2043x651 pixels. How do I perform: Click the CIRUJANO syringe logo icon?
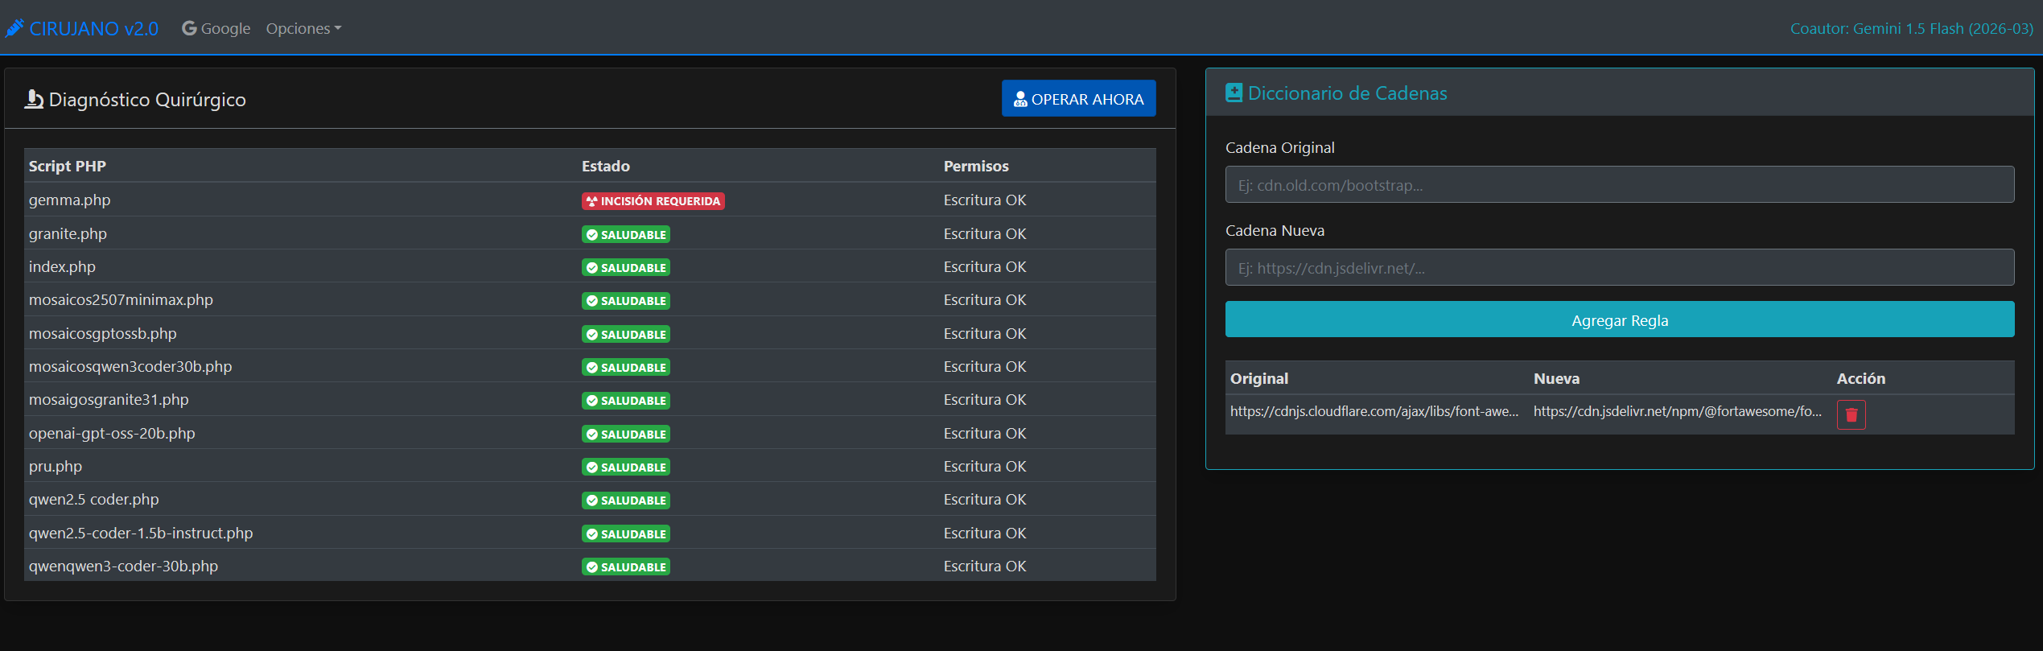click(x=14, y=28)
